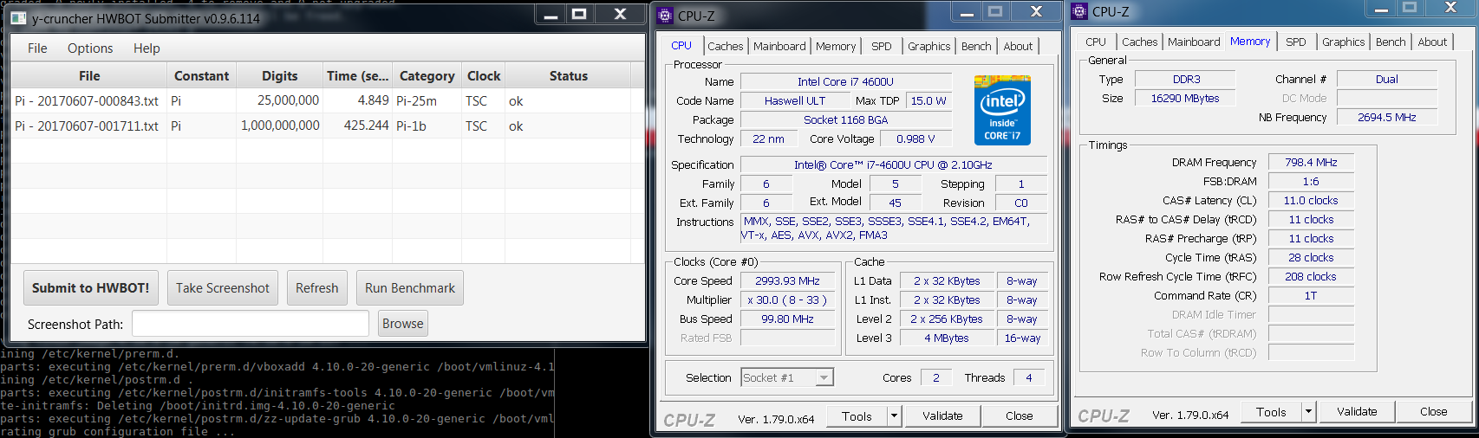Click Submit to HWBOT! button
Image resolution: width=1479 pixels, height=438 pixels.
click(90, 288)
